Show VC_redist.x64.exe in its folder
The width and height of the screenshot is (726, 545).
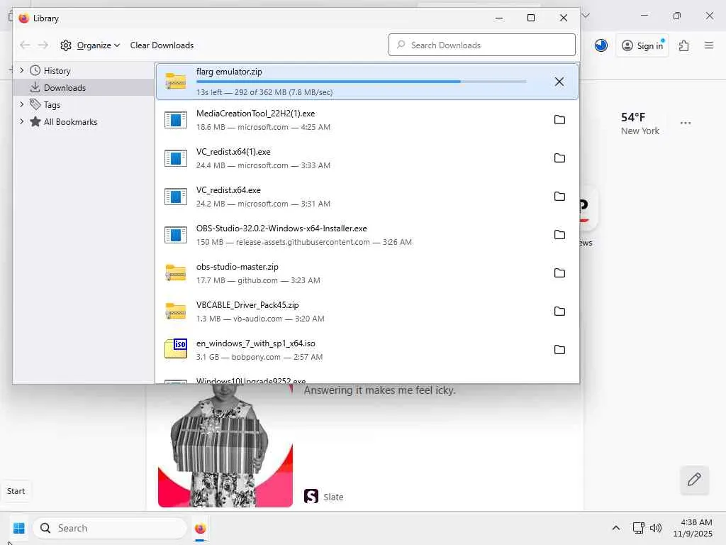pos(559,197)
